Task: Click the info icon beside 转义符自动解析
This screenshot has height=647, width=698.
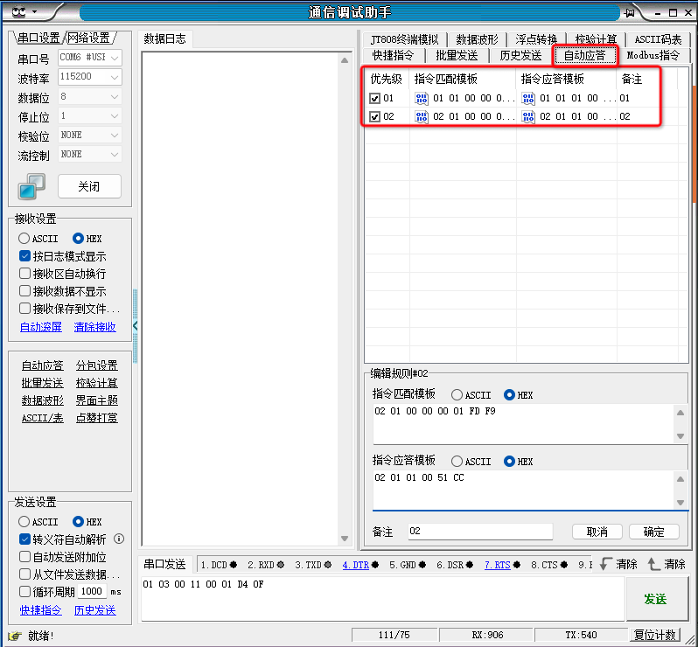Action: 119,539
